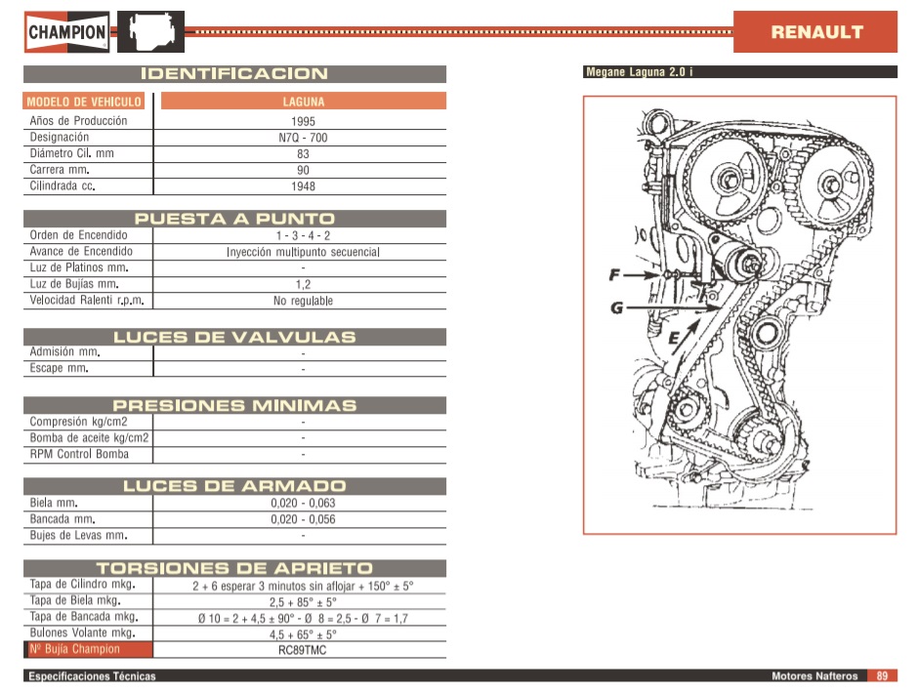Click the G marker in the diagram
The width and height of the screenshot is (918, 693).
point(616,307)
